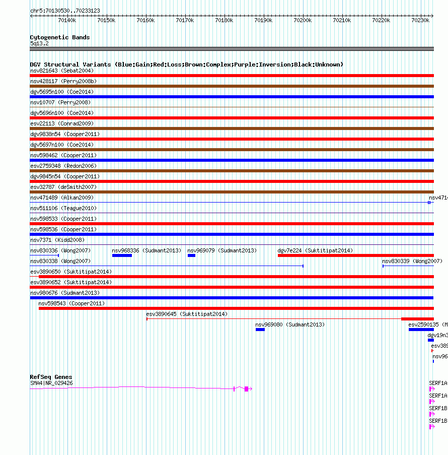Viewport: 448px width, 455px height.
Task: Click the SMA4 gene's magenta exon block
Action: click(246, 389)
